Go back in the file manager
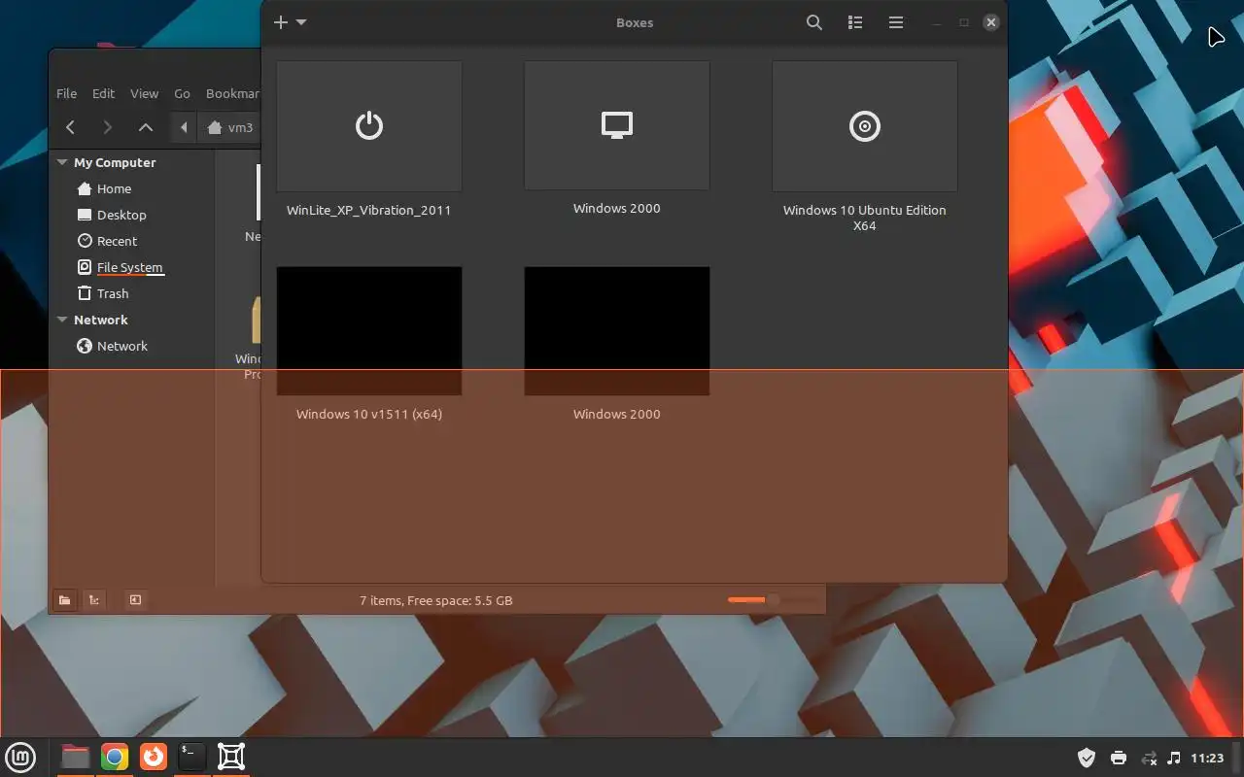1244x777 pixels. (x=70, y=127)
